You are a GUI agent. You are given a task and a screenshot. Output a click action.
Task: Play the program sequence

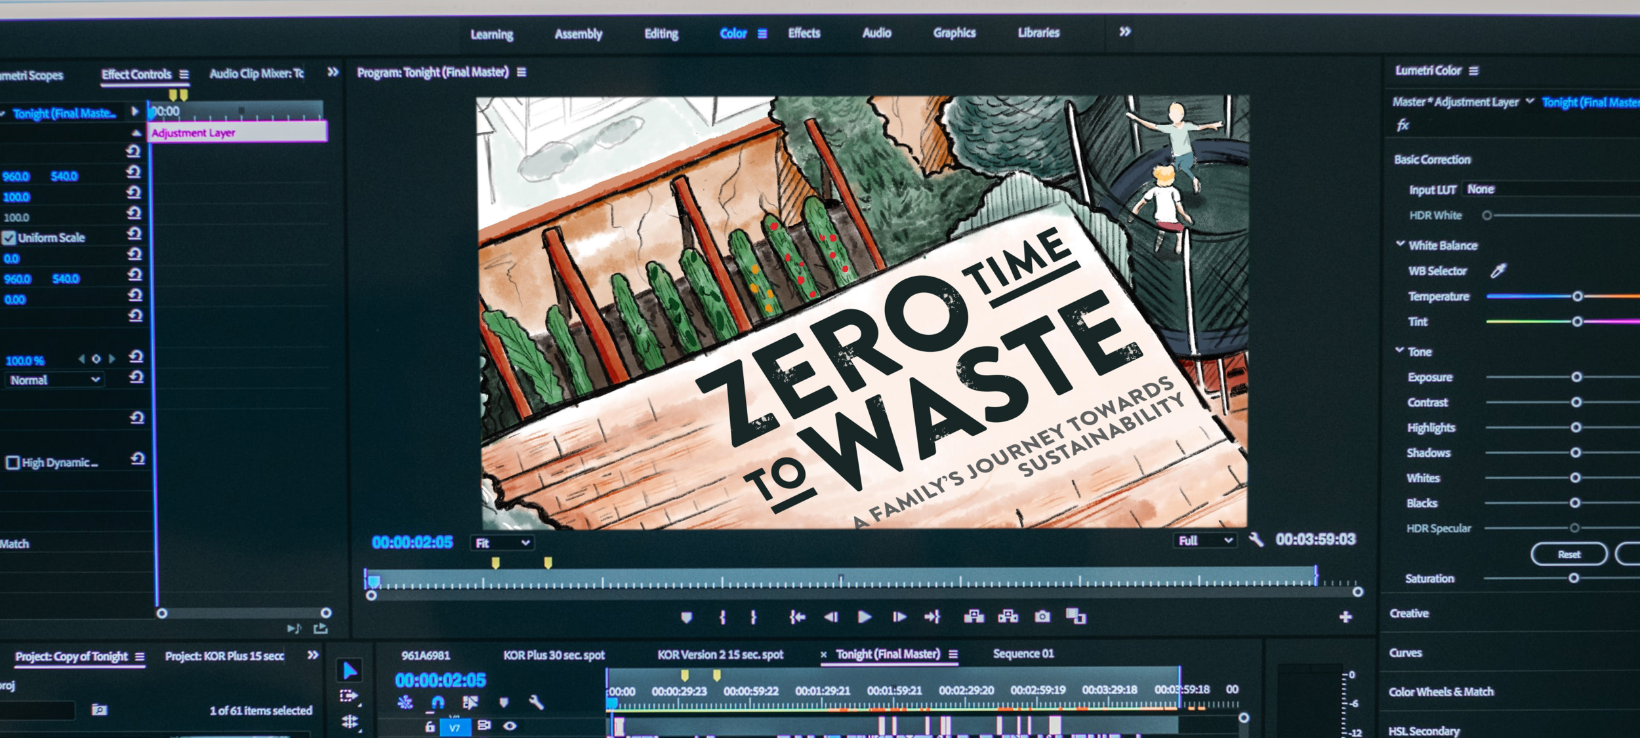865,617
